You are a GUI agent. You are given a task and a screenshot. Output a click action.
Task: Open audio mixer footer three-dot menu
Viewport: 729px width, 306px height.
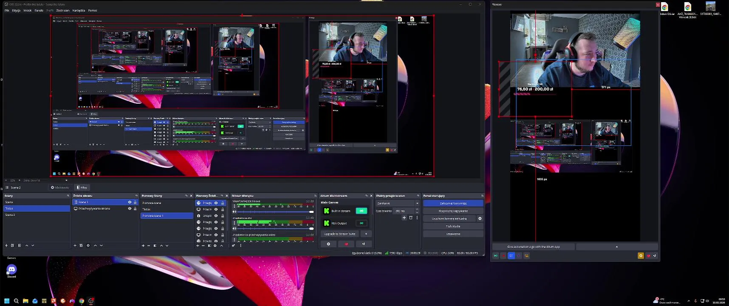tap(241, 245)
